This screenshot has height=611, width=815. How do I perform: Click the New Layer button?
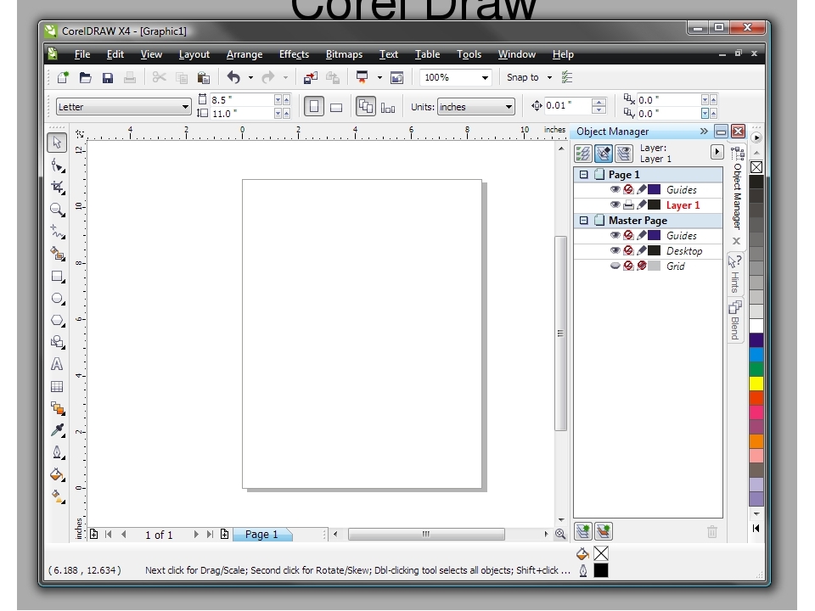pyautogui.click(x=583, y=531)
